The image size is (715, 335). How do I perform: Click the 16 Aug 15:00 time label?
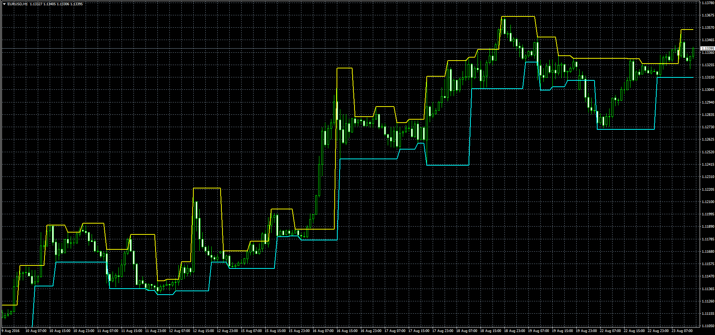tap(347, 331)
